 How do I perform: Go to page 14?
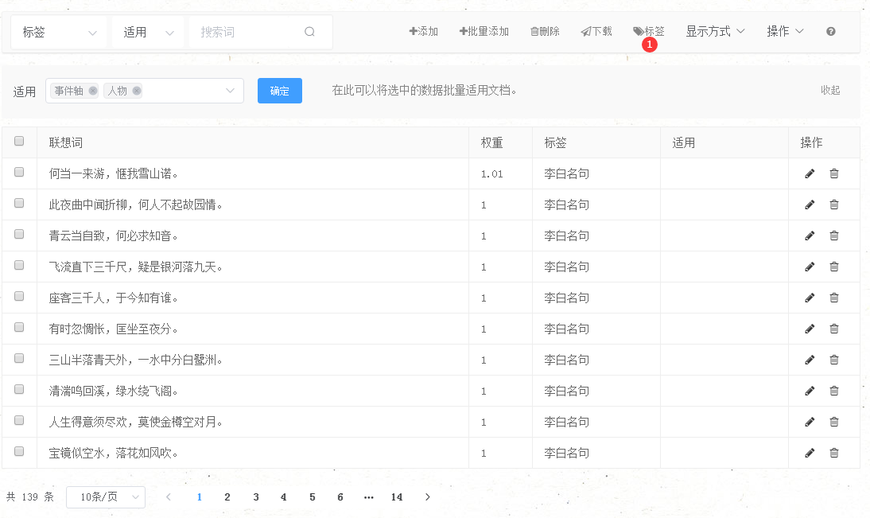(396, 497)
